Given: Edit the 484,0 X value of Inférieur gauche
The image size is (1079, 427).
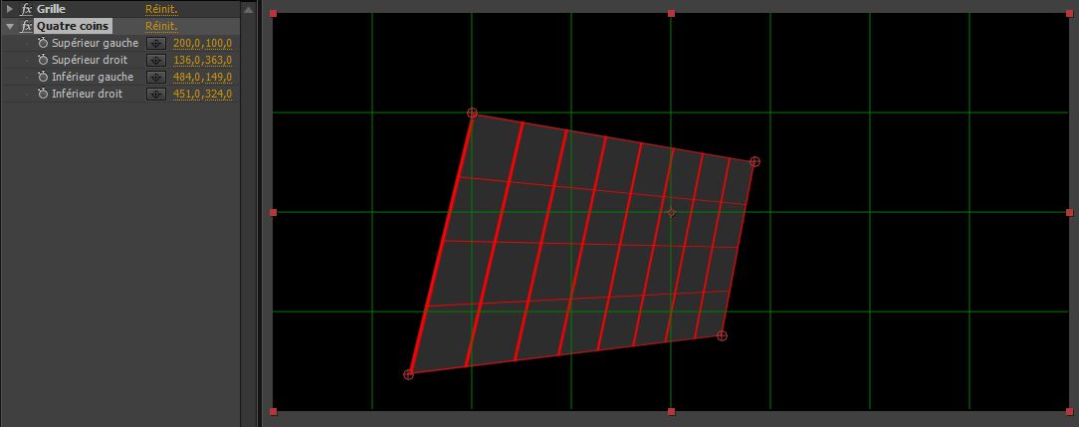Looking at the screenshot, I should click(185, 77).
